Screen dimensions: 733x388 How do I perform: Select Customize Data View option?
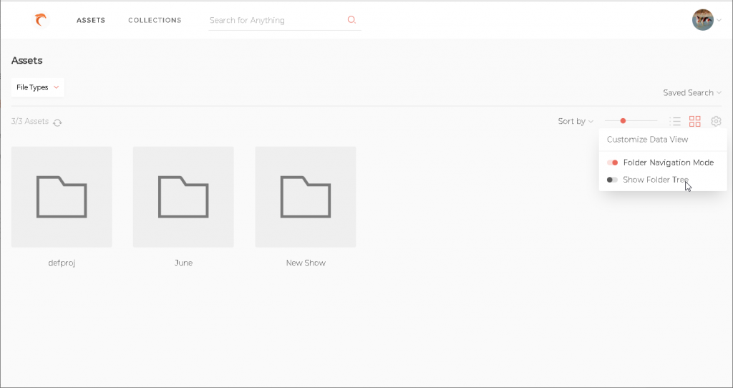647,140
